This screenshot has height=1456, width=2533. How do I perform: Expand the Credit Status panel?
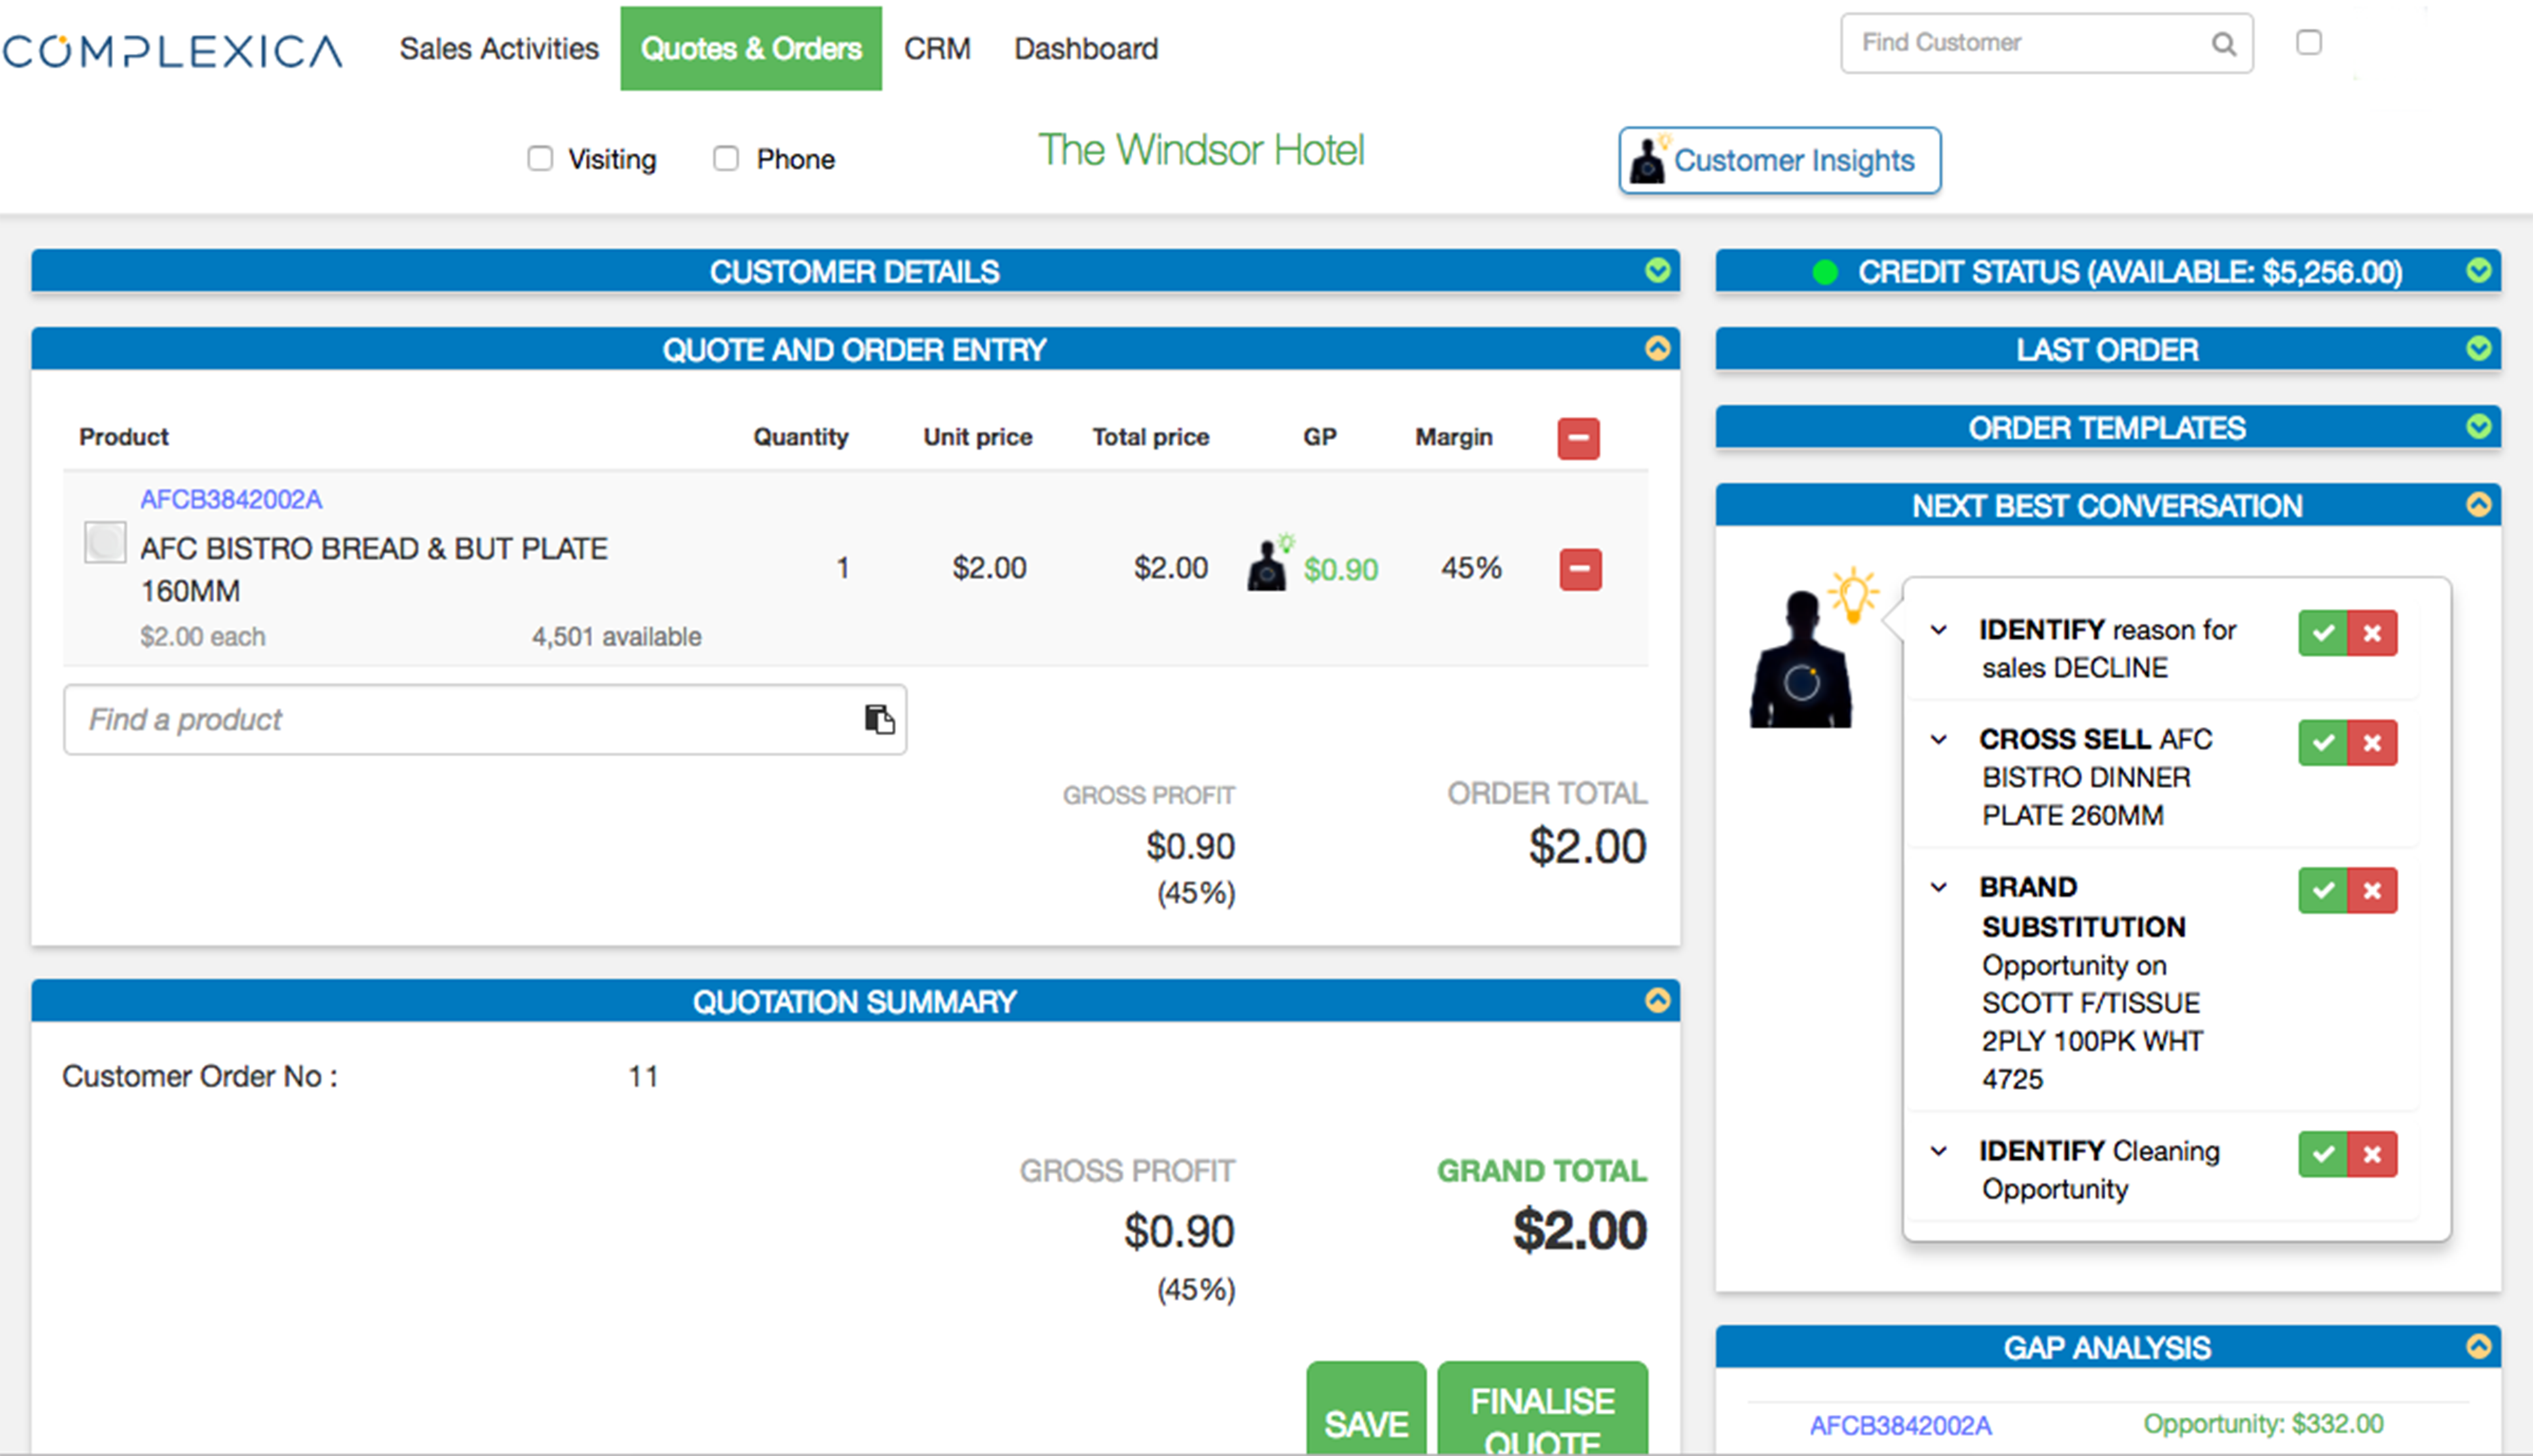pyautogui.click(x=2478, y=270)
